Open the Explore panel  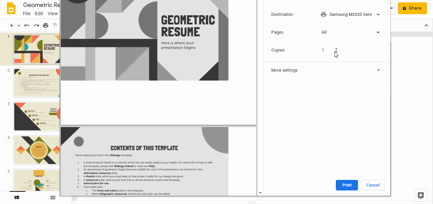(x=420, y=195)
